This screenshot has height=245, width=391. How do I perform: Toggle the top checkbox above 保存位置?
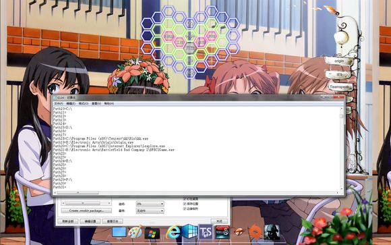point(185,199)
